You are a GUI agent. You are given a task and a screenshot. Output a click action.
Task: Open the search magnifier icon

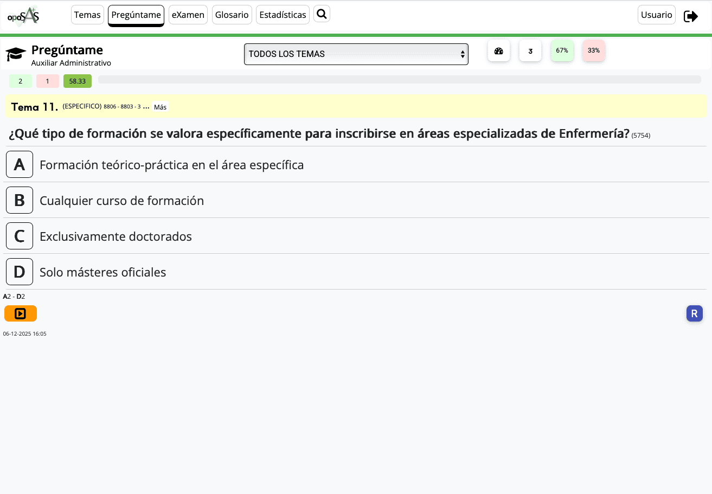[322, 14]
